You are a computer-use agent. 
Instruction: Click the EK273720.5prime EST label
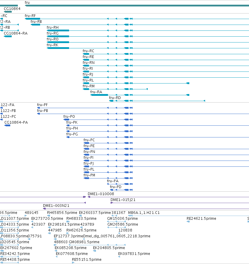(x=47, y=219)
